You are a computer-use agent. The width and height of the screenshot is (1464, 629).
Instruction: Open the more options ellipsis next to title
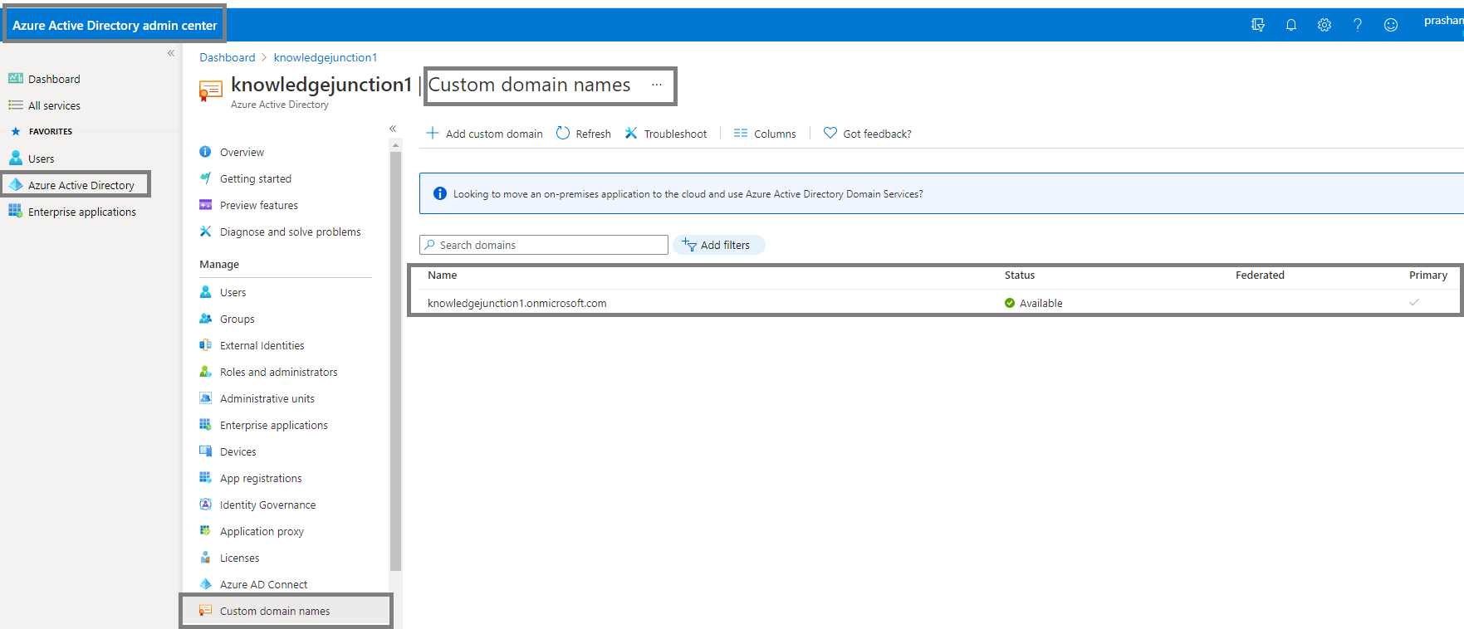656,85
